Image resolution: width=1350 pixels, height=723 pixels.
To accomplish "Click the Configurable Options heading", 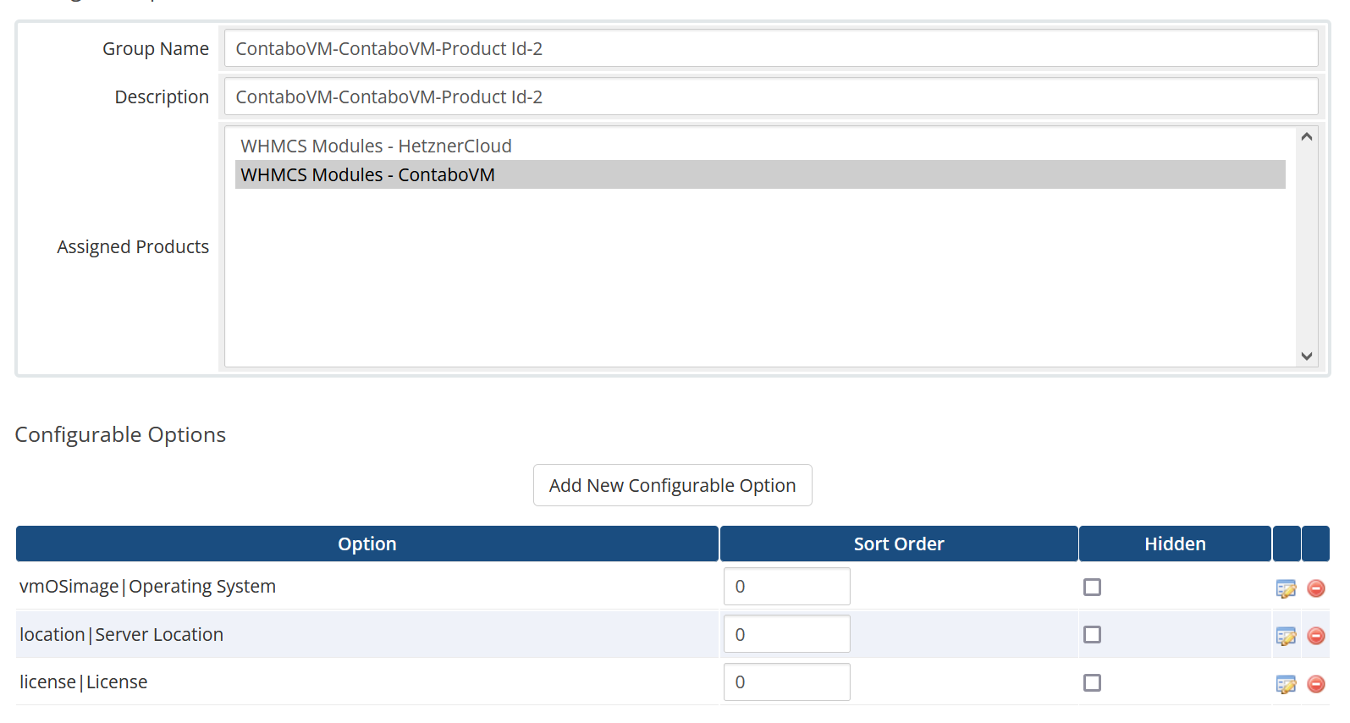I will [120, 434].
